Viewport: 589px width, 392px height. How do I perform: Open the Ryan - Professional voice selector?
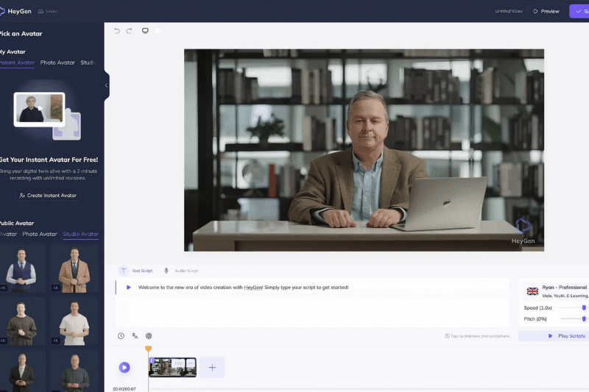(556, 291)
